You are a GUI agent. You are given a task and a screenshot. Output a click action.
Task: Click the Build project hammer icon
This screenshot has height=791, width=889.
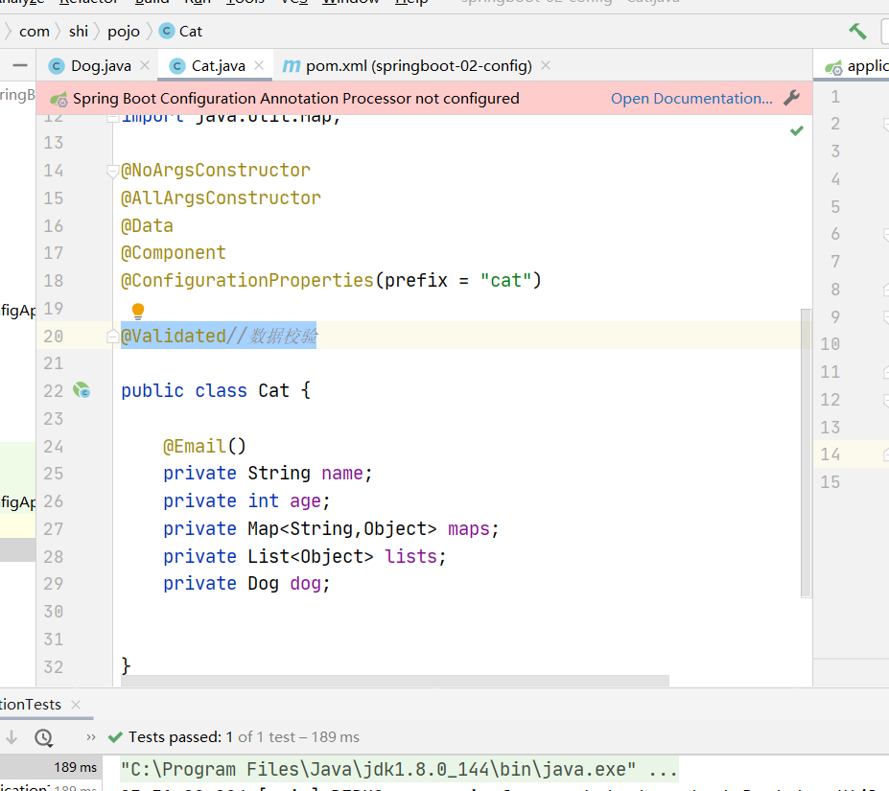click(x=857, y=32)
